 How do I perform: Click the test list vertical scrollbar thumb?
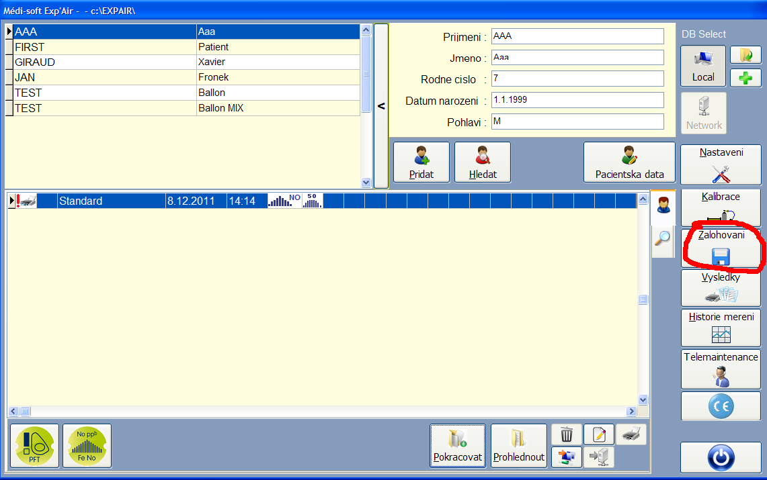point(643,299)
